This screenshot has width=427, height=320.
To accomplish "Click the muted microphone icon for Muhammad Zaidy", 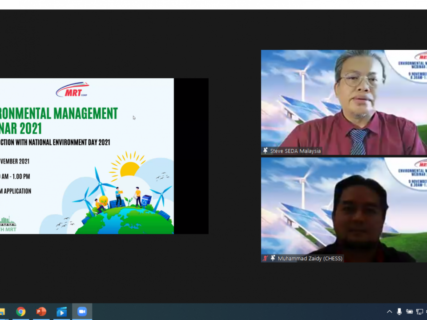I will coord(265,258).
